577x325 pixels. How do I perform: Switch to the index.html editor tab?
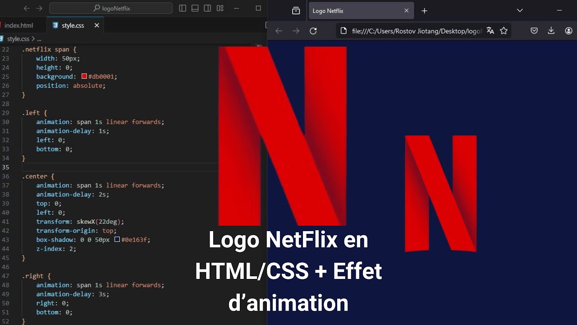18,25
